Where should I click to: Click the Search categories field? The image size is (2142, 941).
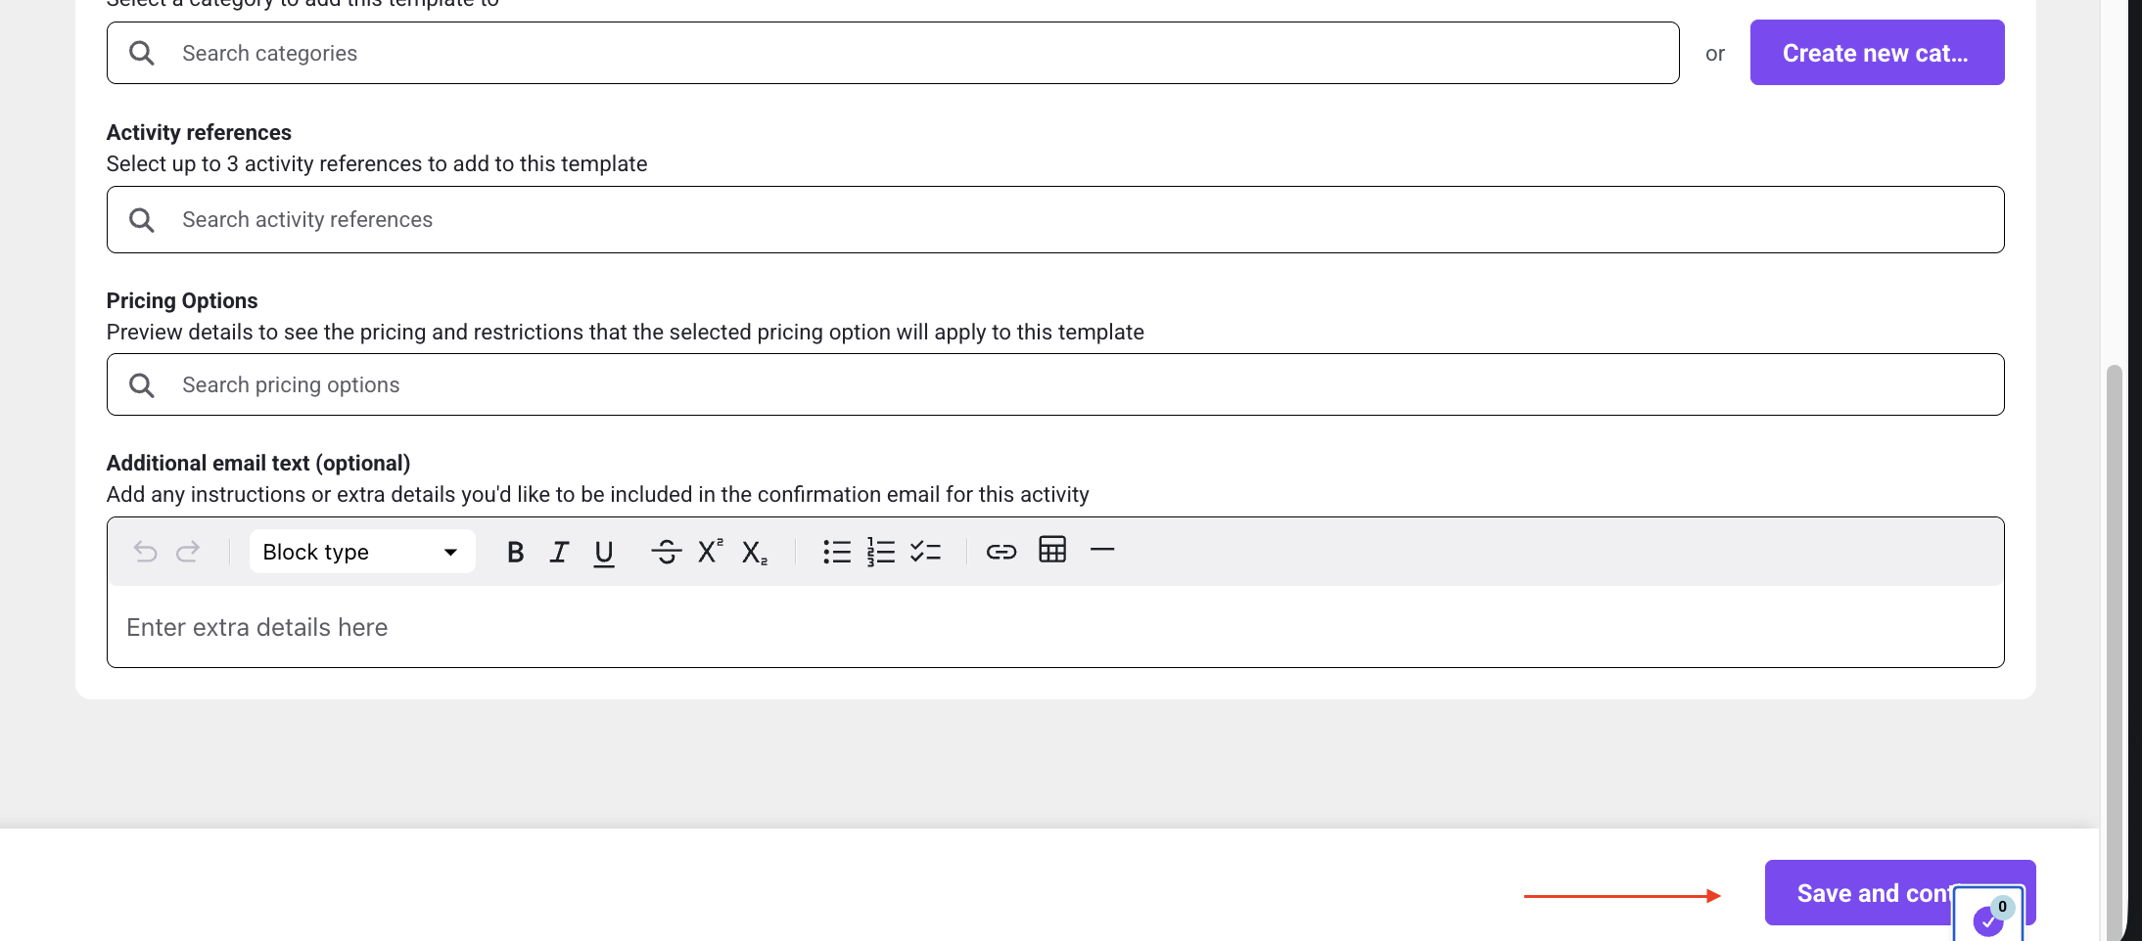tap(893, 53)
